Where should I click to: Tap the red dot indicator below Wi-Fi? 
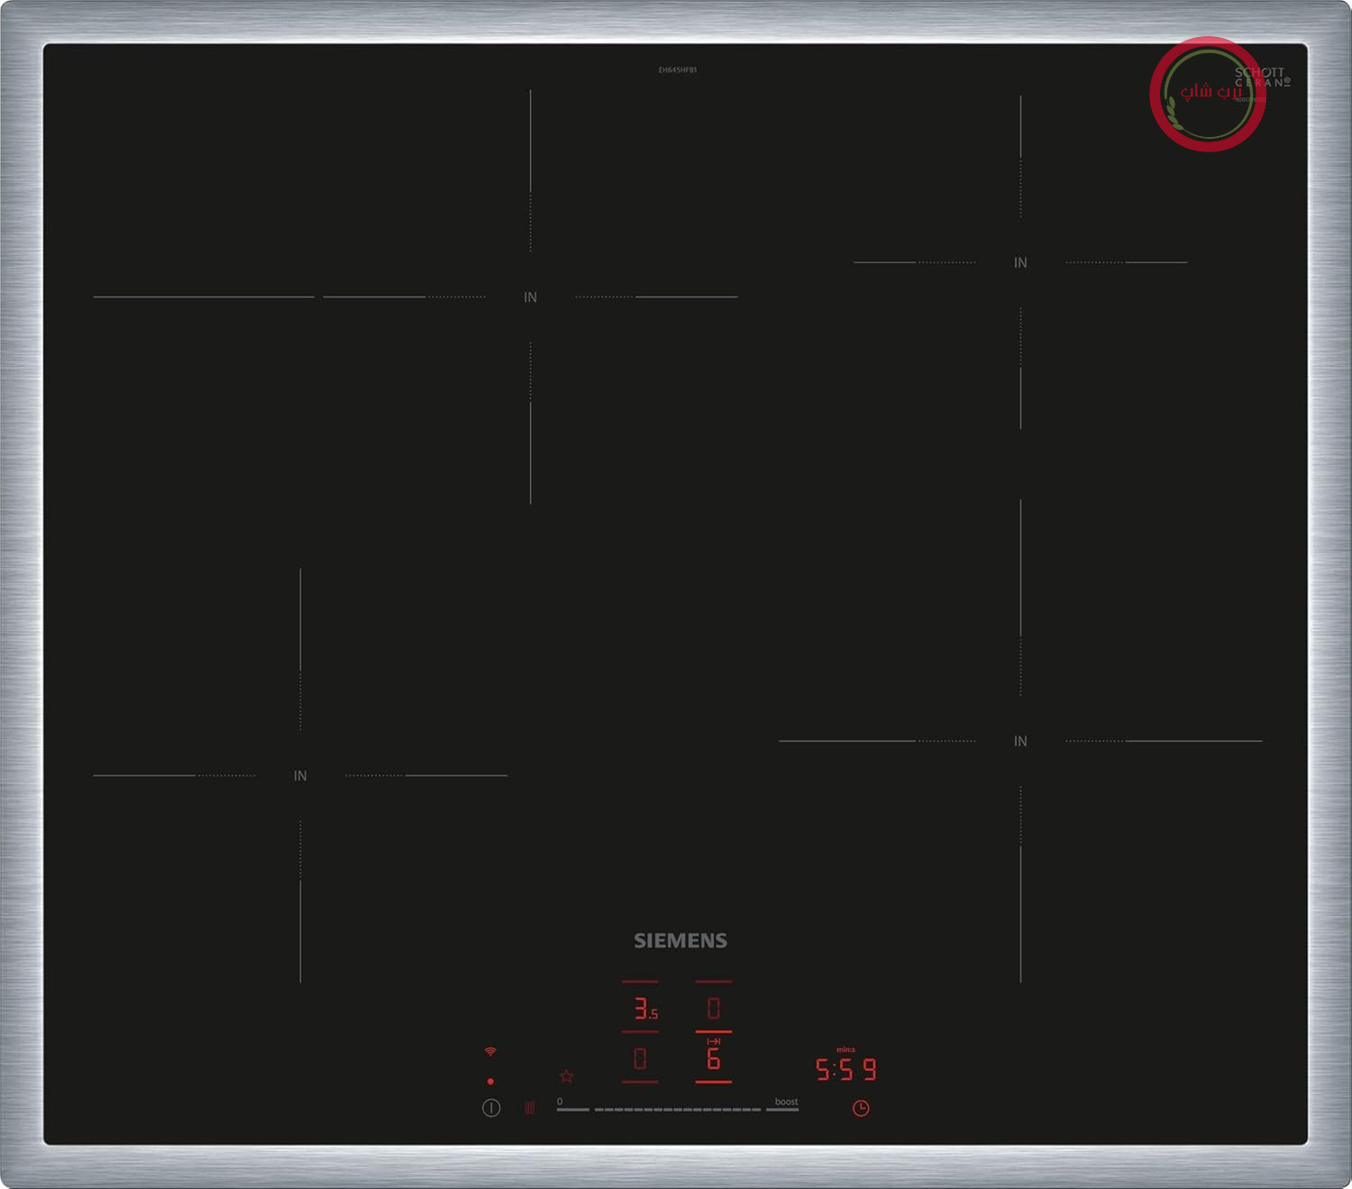(490, 1081)
